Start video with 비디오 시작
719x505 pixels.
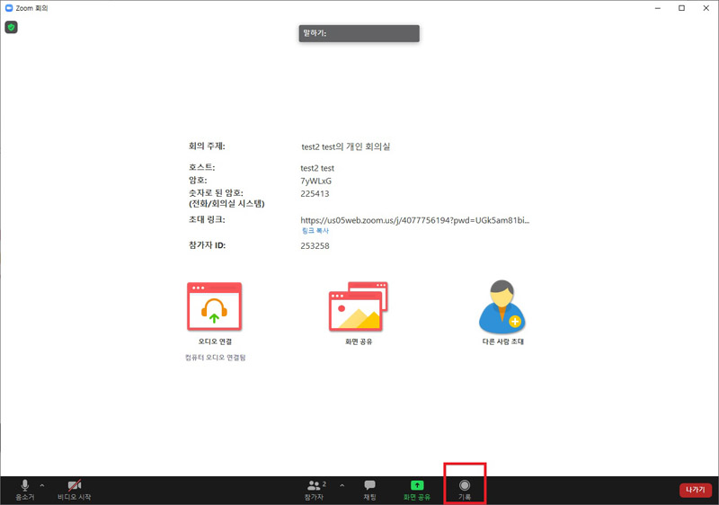(74, 490)
